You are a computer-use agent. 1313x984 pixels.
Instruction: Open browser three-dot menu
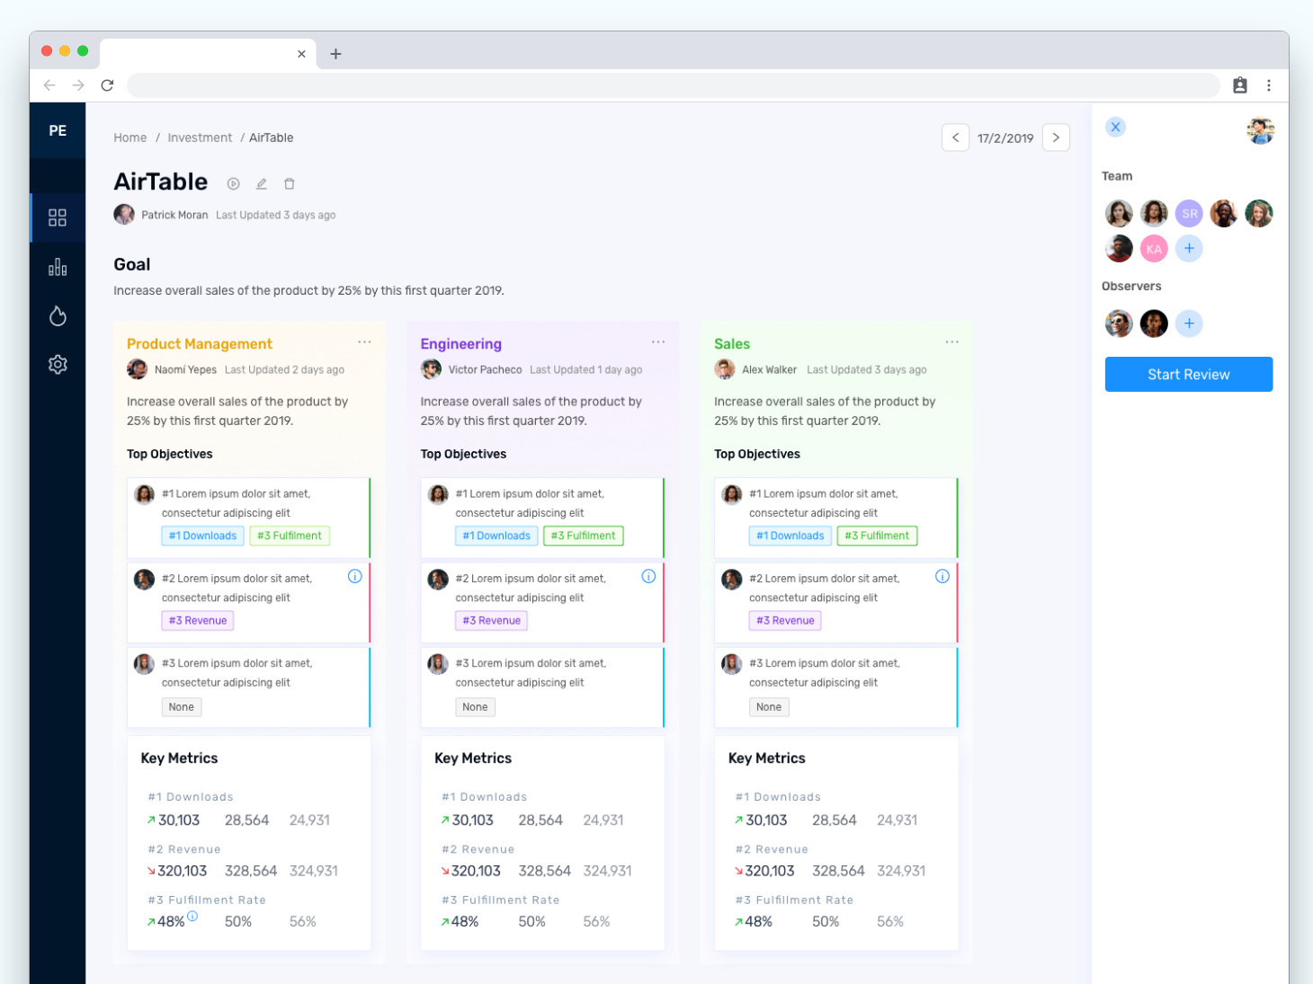1269,85
